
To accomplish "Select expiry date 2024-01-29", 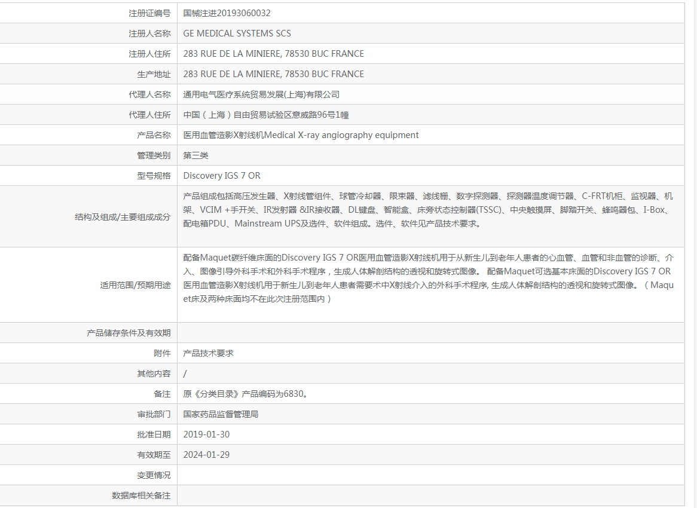I will (206, 455).
